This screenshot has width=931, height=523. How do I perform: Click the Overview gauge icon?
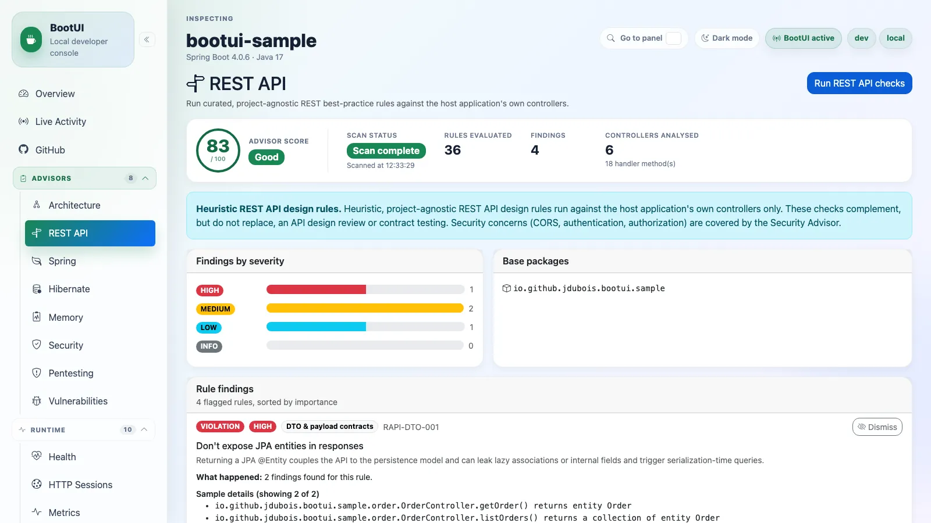click(x=23, y=94)
